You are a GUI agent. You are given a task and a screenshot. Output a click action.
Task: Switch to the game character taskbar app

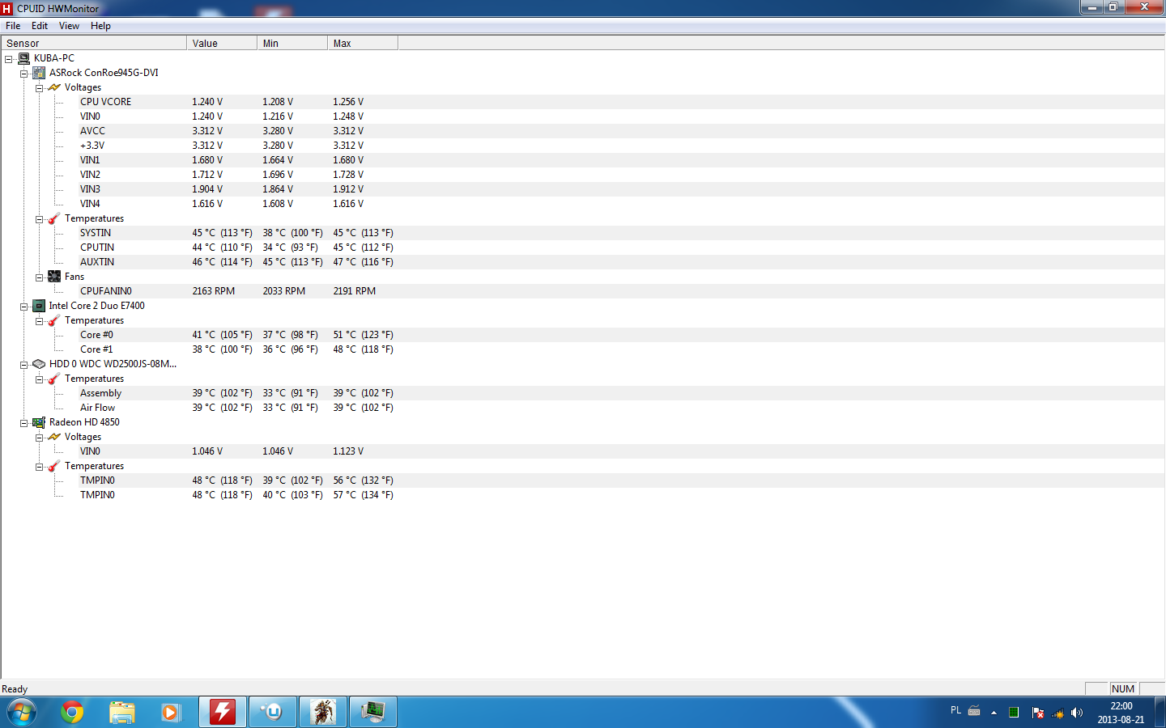[323, 713]
